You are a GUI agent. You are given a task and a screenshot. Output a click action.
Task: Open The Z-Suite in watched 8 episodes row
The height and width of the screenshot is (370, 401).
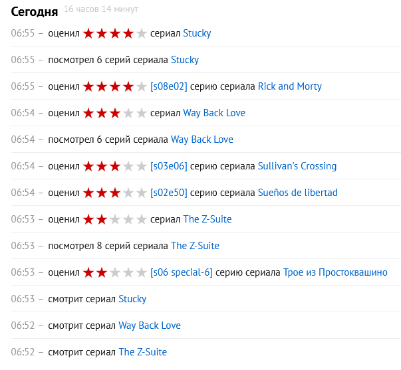coord(195,246)
